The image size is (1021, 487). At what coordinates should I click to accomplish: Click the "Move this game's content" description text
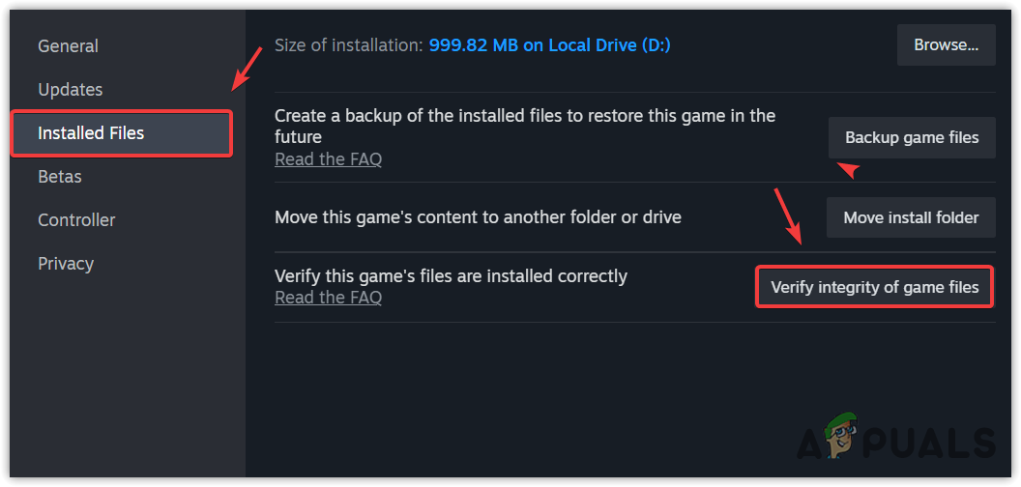click(x=478, y=217)
